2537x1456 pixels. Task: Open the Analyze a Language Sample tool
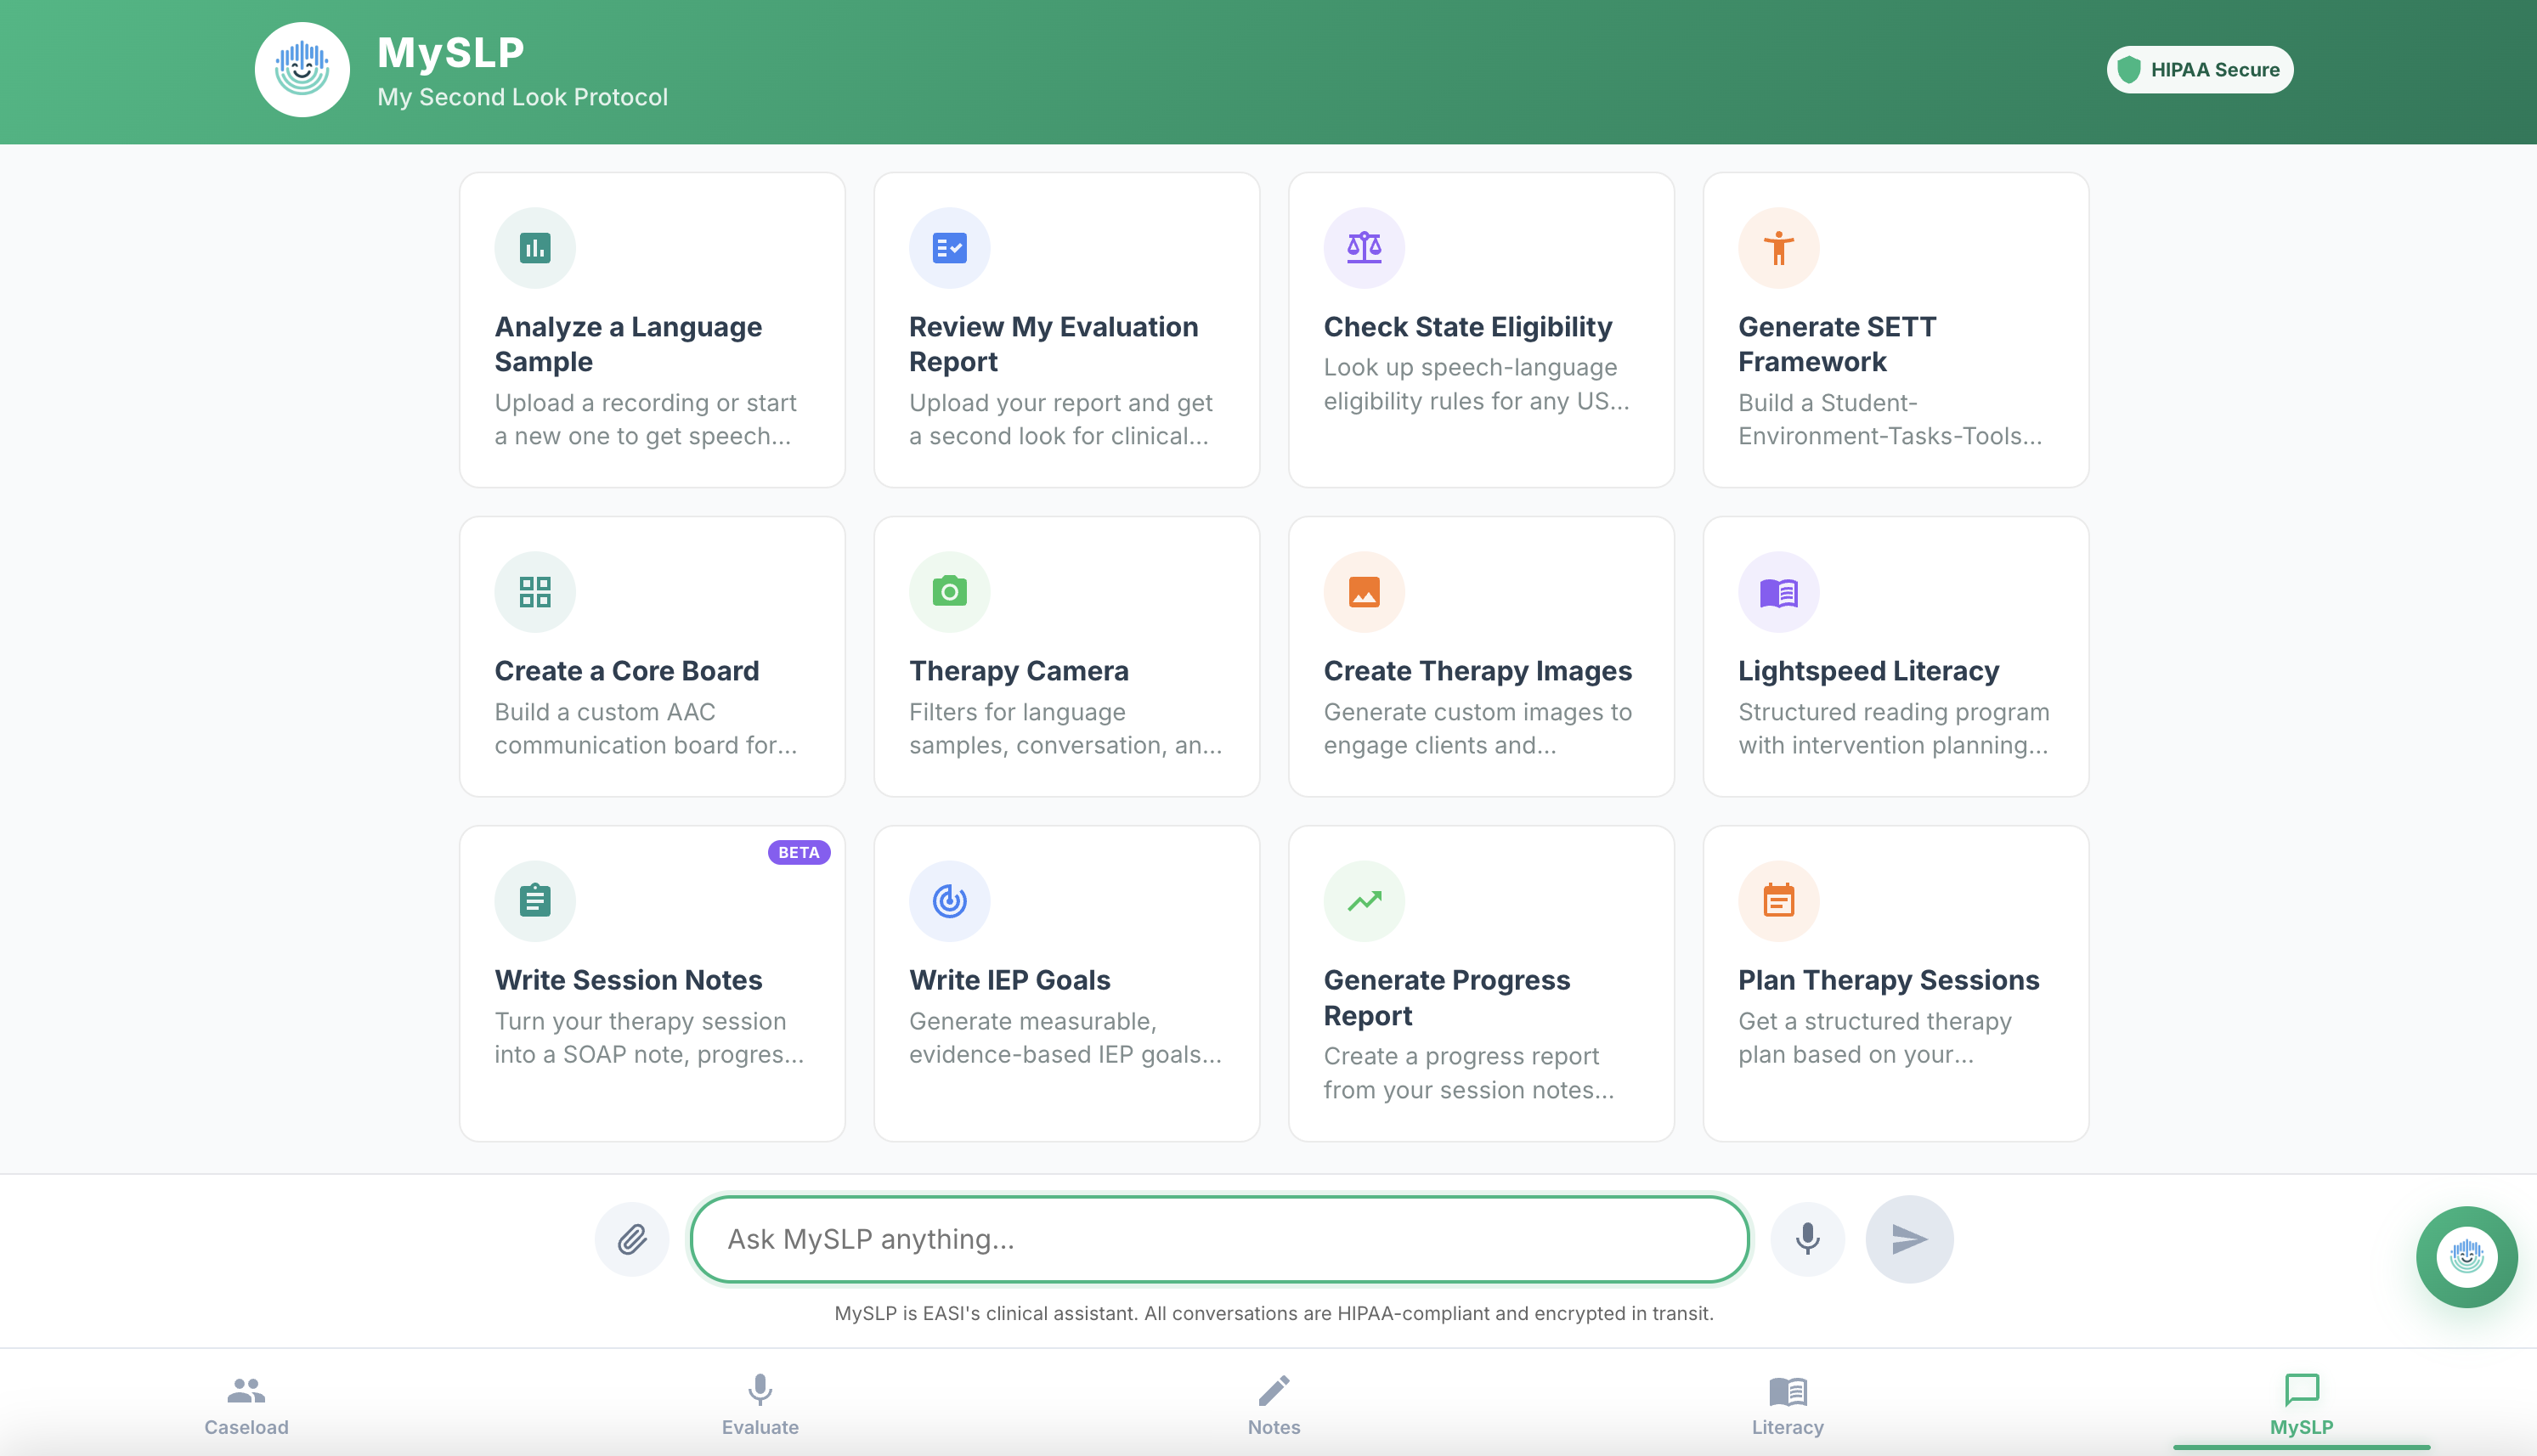tap(651, 330)
